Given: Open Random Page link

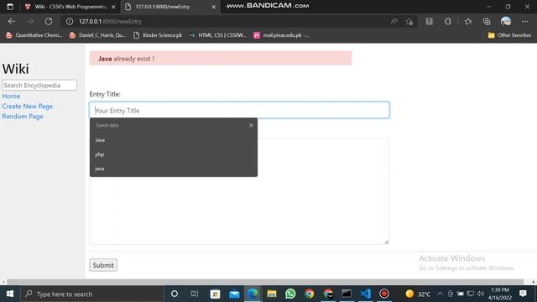Looking at the screenshot, I should point(23,116).
